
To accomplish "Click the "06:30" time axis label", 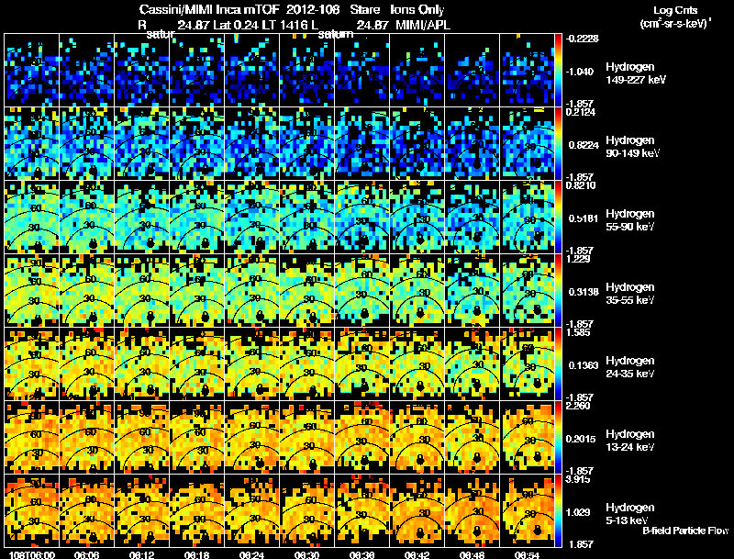I will coord(307,554).
